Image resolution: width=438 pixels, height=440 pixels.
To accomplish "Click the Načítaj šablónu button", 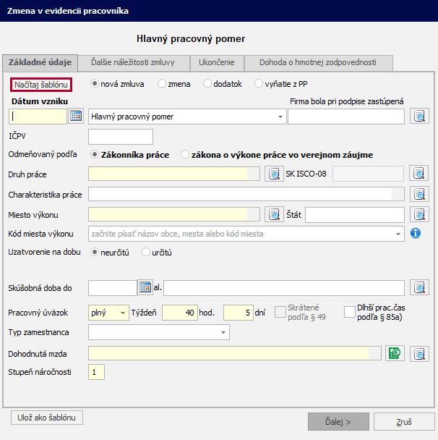I will click(x=41, y=84).
